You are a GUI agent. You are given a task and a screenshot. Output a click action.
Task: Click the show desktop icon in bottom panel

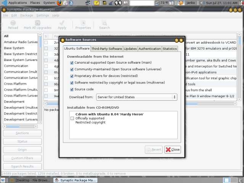pyautogui.click(x=3, y=180)
